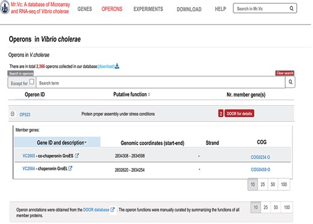The height and width of the screenshot is (224, 313).
Task: Open the external link icon beside DOOR database
Action: click(113, 210)
